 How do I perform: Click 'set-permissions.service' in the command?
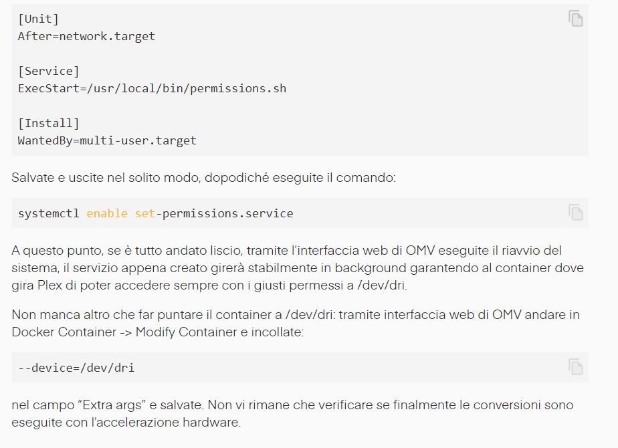click(214, 213)
